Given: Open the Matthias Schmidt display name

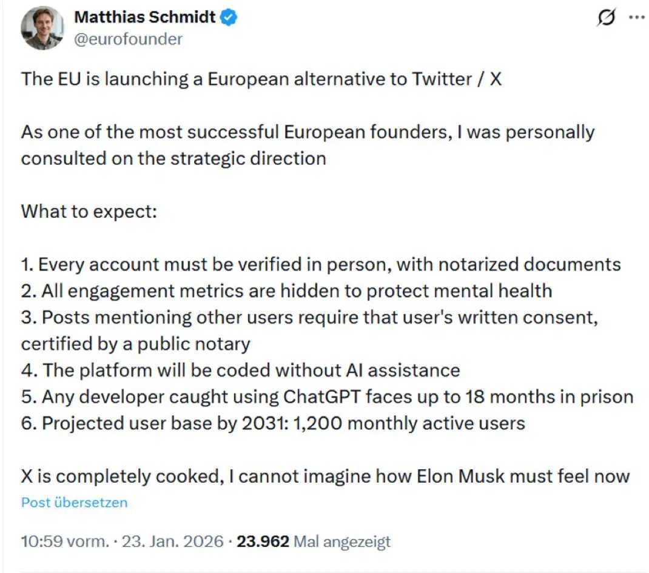Looking at the screenshot, I should pyautogui.click(x=144, y=18).
